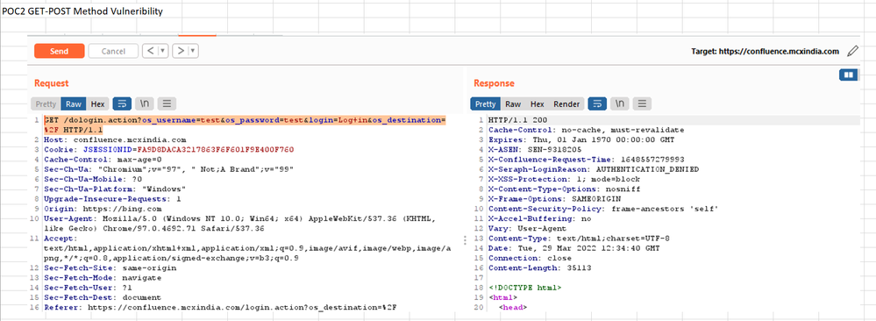Open the back history dropdown arrow
The width and height of the screenshot is (876, 321).
click(163, 51)
